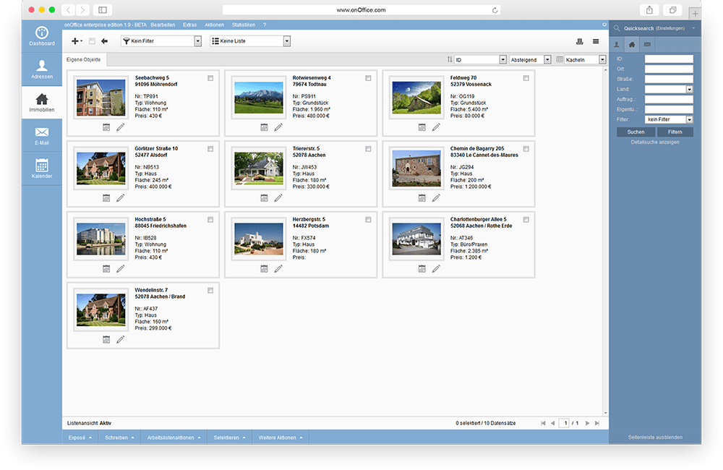Click the stamp icon in top toolbar
This screenshot has height=470, width=723.
tap(579, 41)
